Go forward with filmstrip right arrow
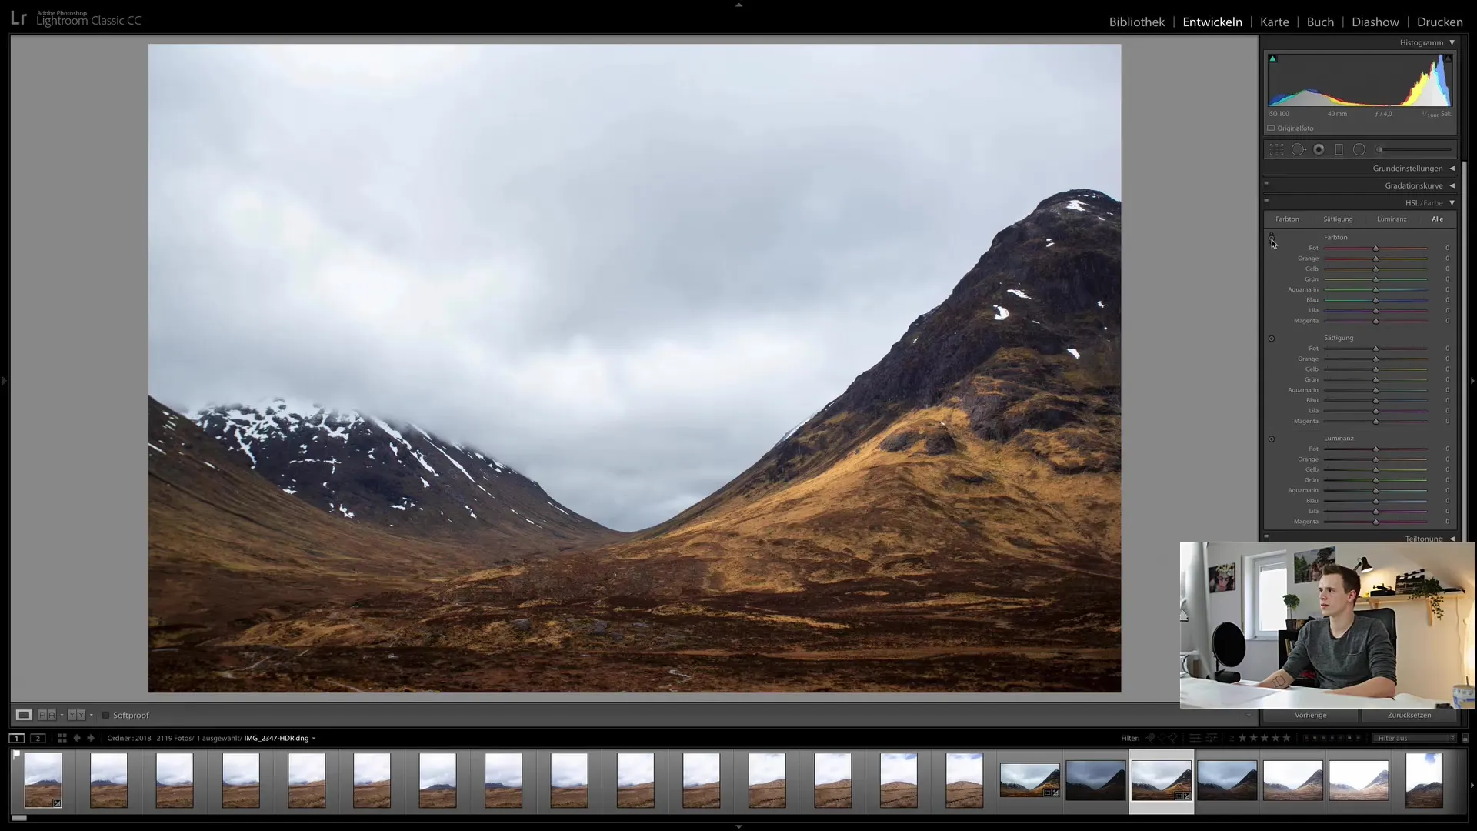1477x831 pixels. click(x=91, y=738)
